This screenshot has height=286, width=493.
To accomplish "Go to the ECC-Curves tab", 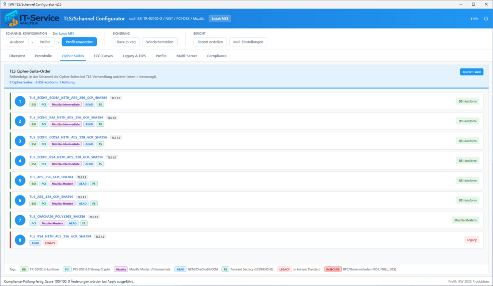I will [103, 56].
